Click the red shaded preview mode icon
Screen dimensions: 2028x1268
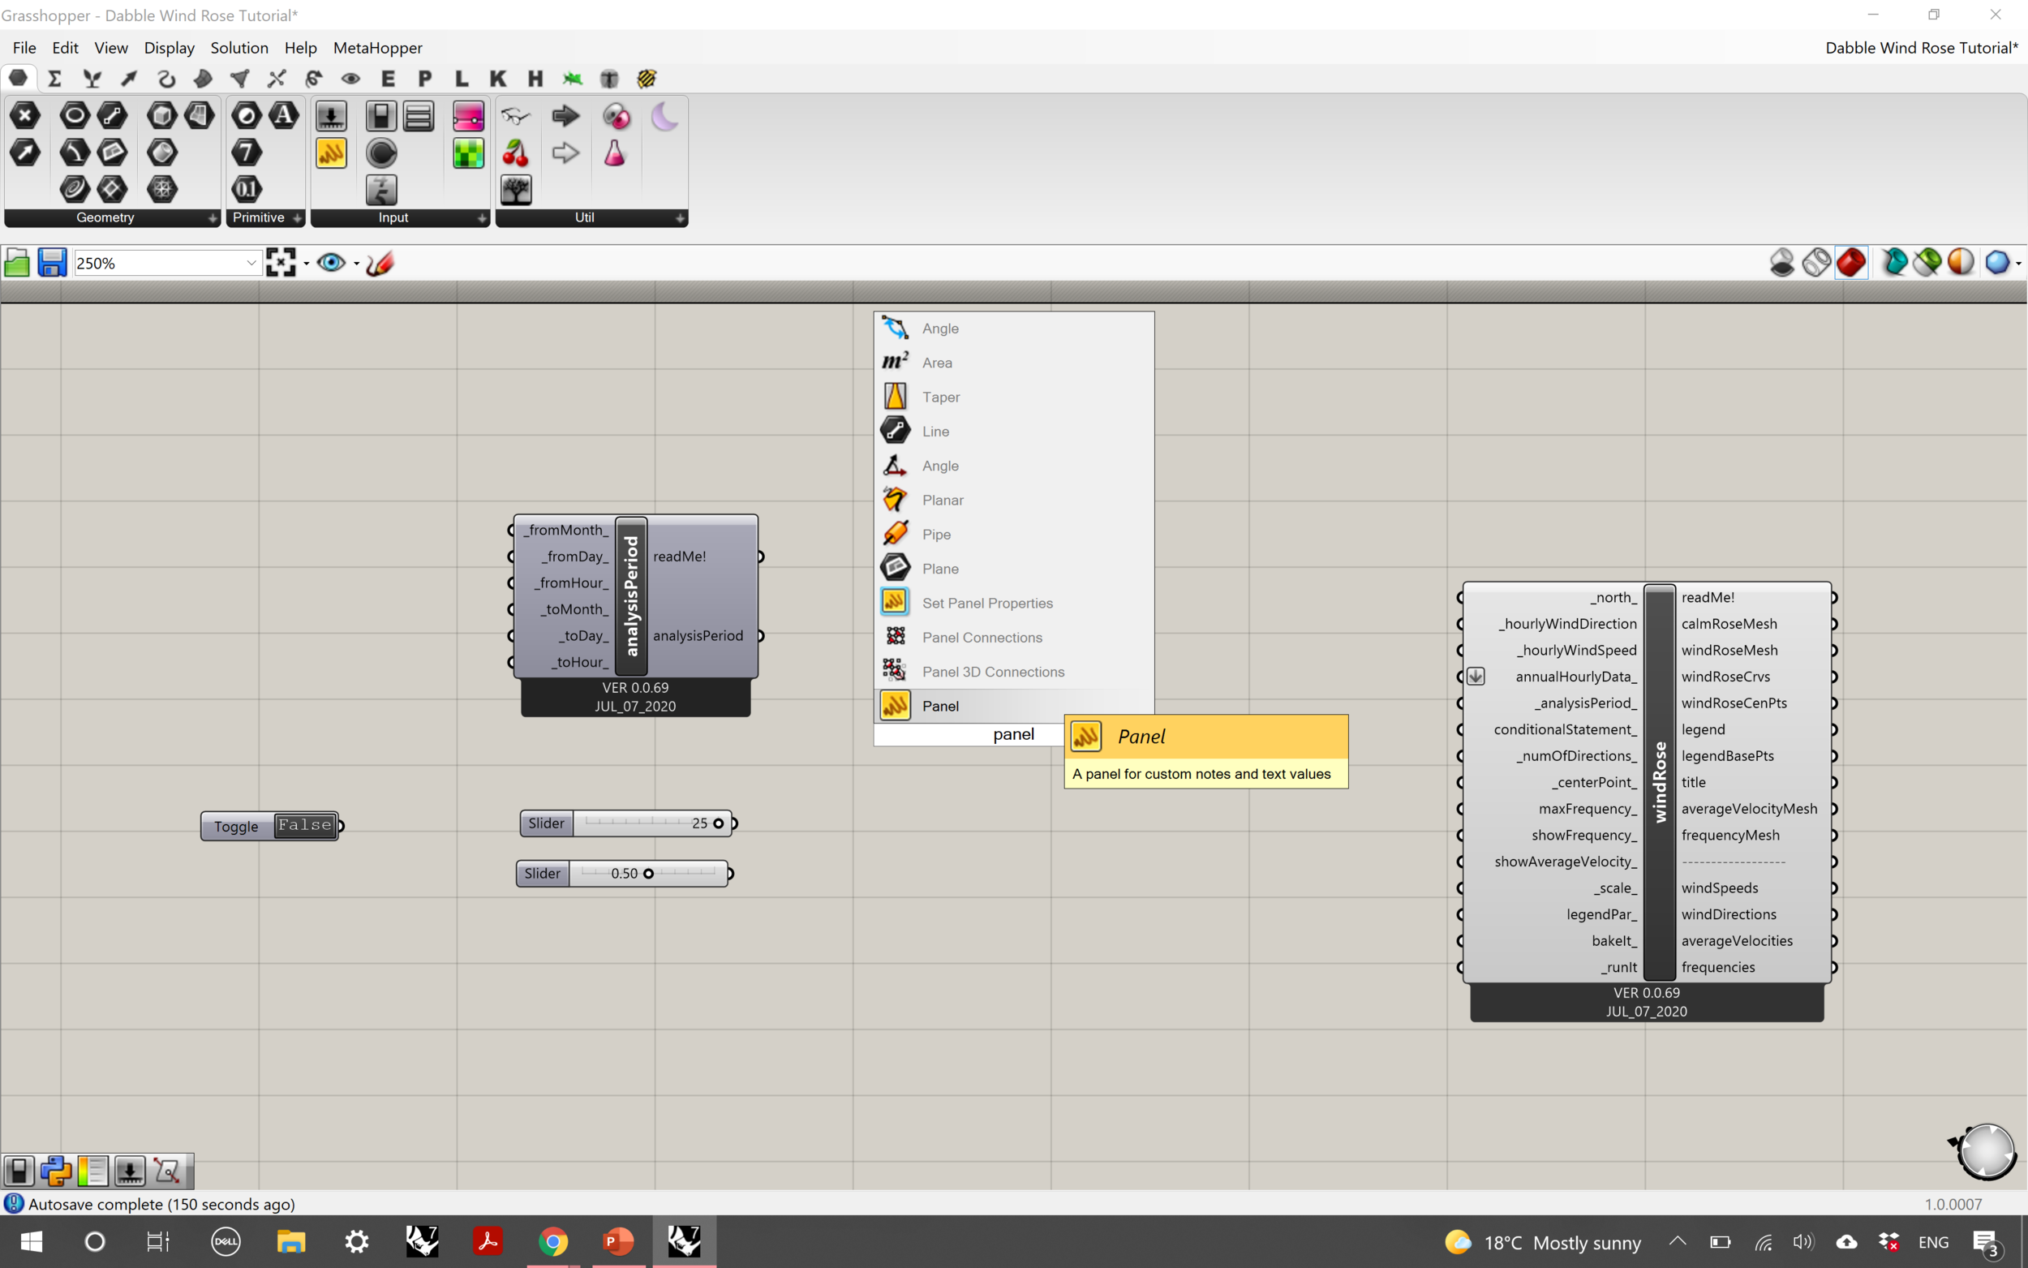(x=1851, y=264)
